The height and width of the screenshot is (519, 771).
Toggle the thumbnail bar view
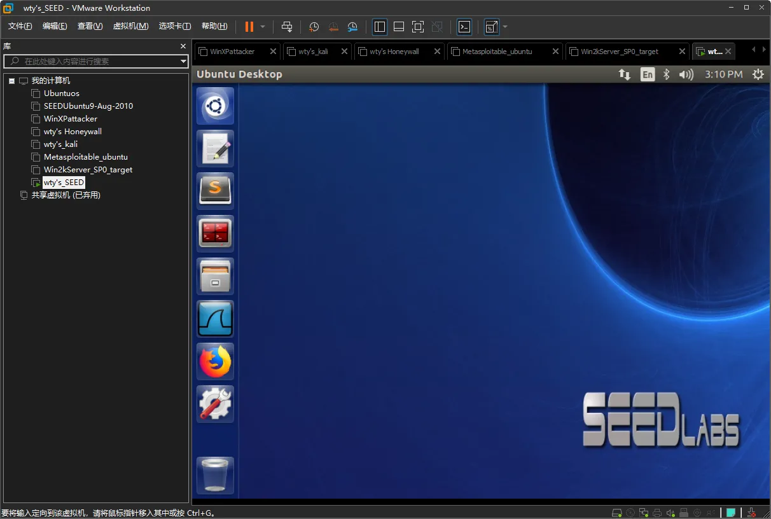click(x=399, y=27)
